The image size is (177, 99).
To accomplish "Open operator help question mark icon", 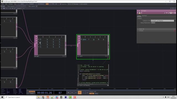I will [x=138, y=13].
